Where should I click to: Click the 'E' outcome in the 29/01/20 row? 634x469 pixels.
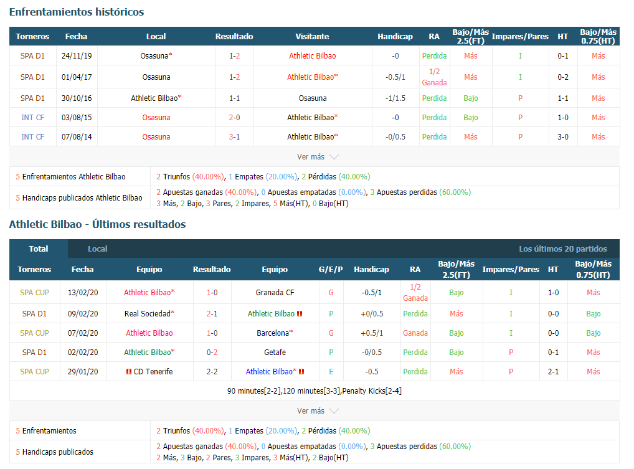click(x=331, y=372)
